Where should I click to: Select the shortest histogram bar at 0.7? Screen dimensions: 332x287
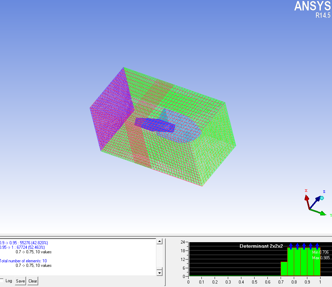click(x=284, y=269)
